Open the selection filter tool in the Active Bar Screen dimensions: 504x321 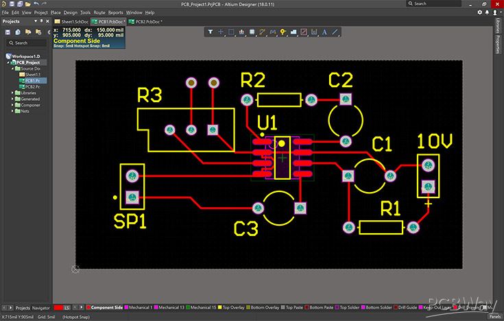point(211,32)
